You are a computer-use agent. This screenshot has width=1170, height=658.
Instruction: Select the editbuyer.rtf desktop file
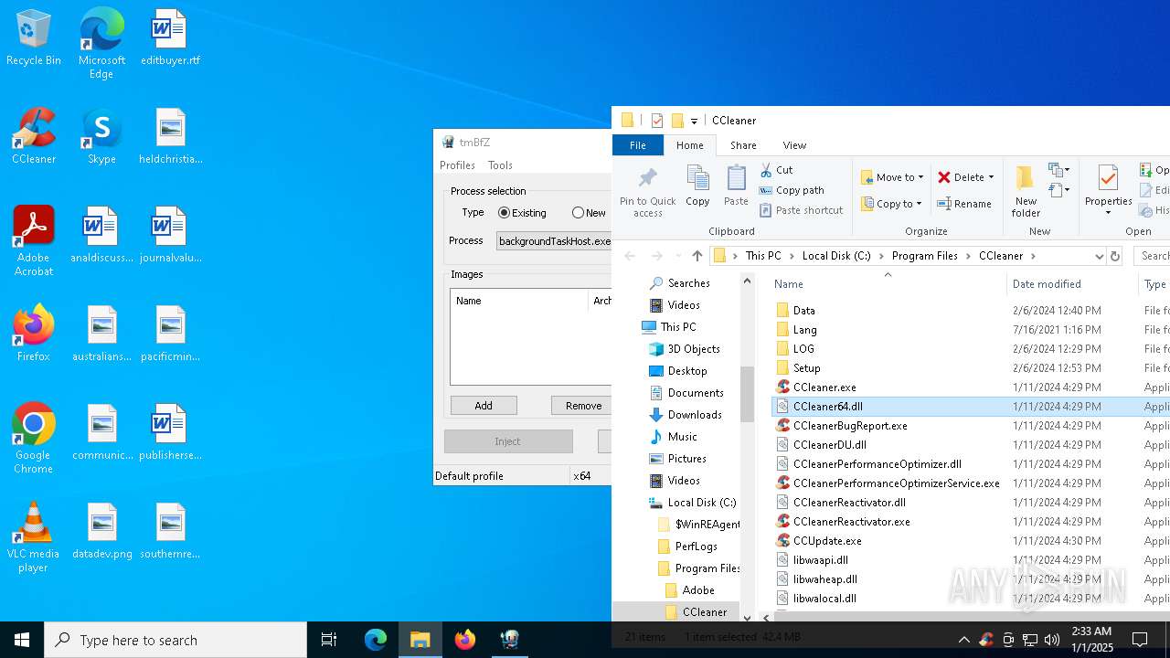coord(170,38)
